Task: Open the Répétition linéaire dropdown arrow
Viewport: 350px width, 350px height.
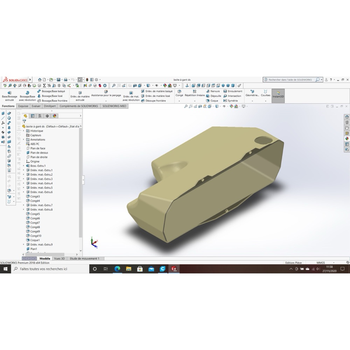Action: coord(195,101)
